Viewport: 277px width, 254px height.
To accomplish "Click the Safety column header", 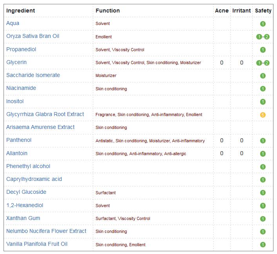I will (x=263, y=11).
